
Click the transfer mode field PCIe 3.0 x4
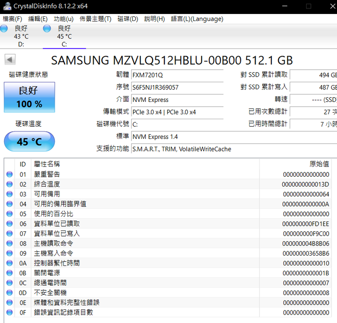pyautogui.click(x=177, y=112)
